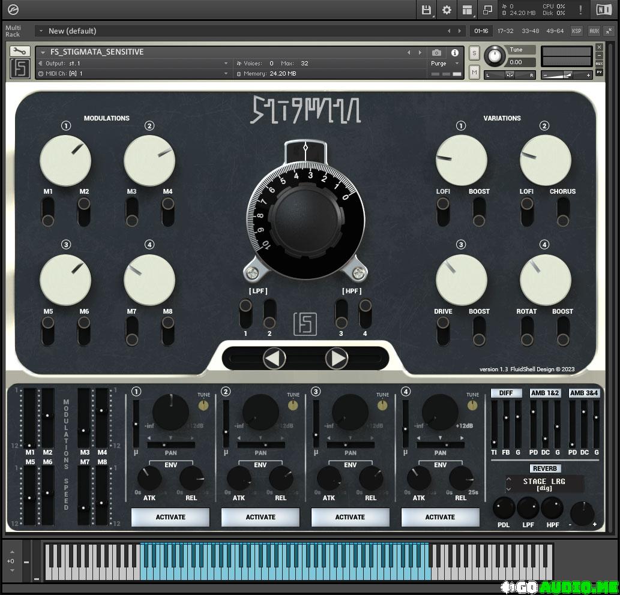Screen dimensions: 620x595
Task: Toggle the DRIVE switch
Action: (x=443, y=331)
